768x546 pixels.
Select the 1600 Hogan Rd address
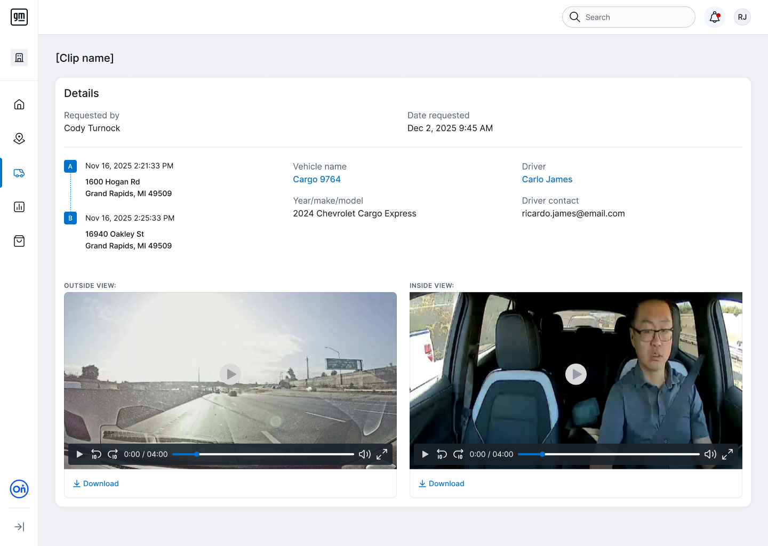129,188
